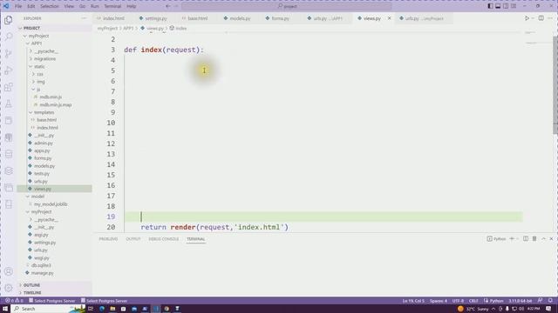This screenshot has width=558, height=313.
Task: Open the Search view in activity bar
Action: (9, 37)
